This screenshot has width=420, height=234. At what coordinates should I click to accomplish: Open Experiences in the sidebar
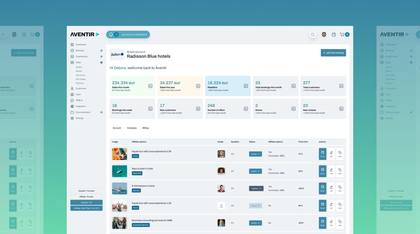coord(81,57)
